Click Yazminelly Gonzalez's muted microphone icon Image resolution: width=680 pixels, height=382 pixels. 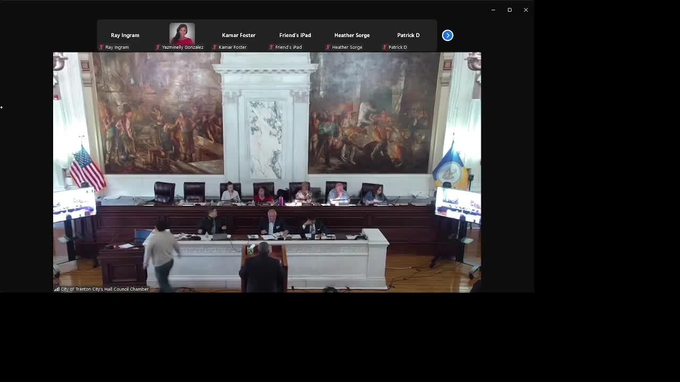pos(158,47)
